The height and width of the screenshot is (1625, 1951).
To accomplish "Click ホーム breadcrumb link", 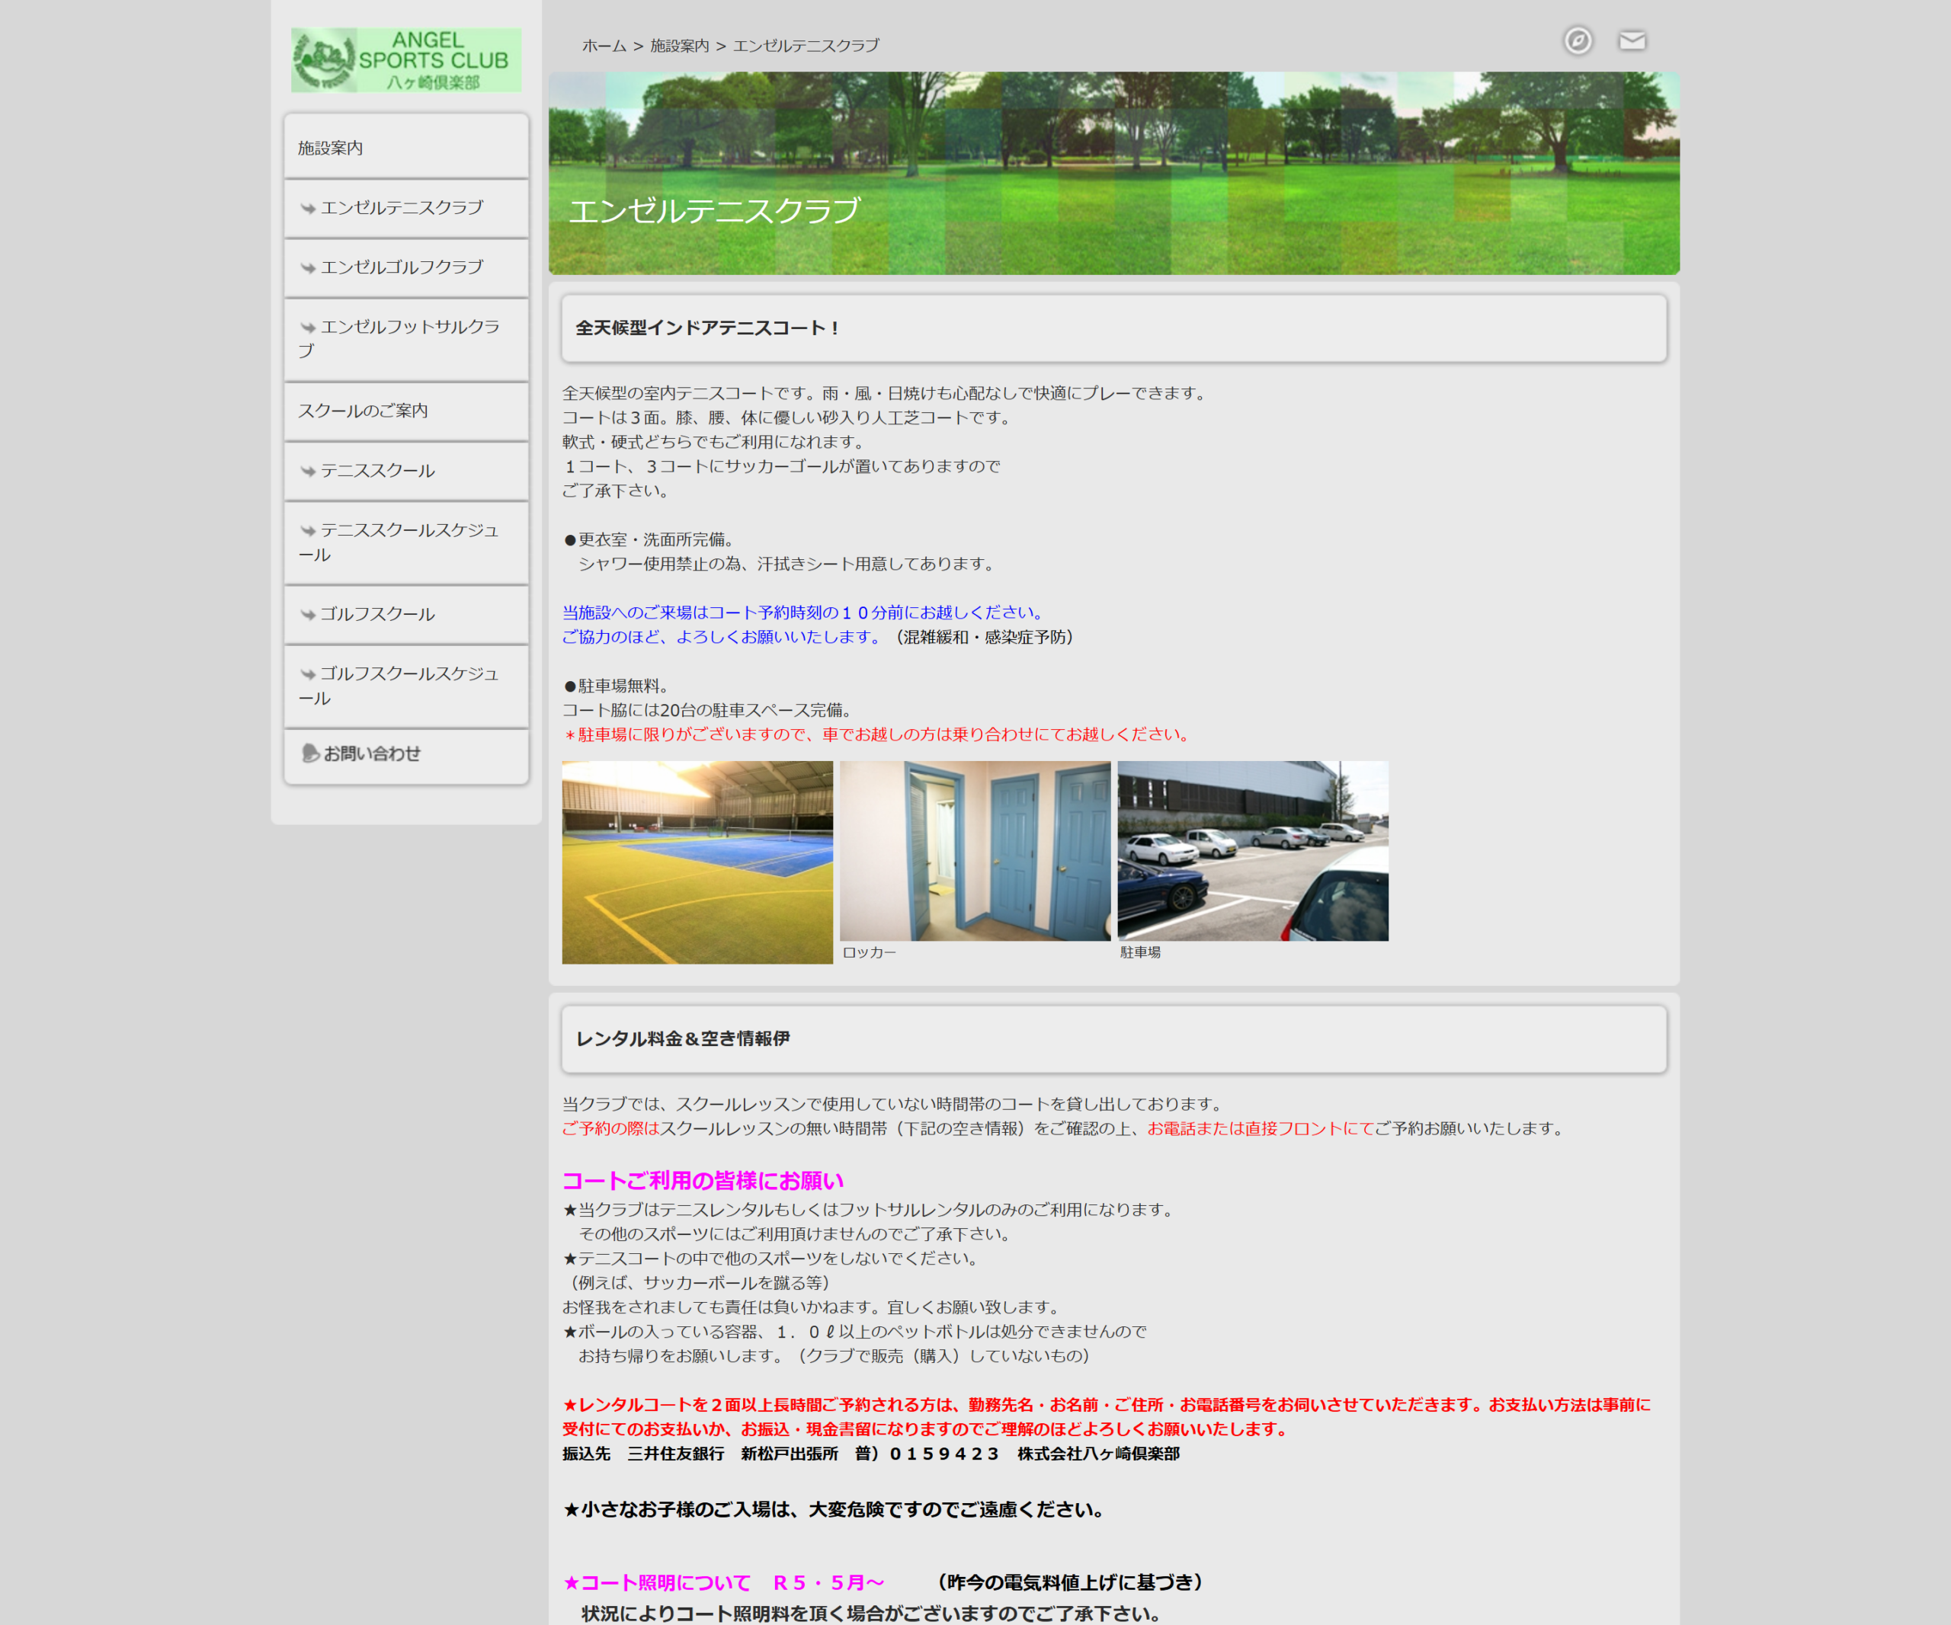I will pyautogui.click(x=604, y=46).
